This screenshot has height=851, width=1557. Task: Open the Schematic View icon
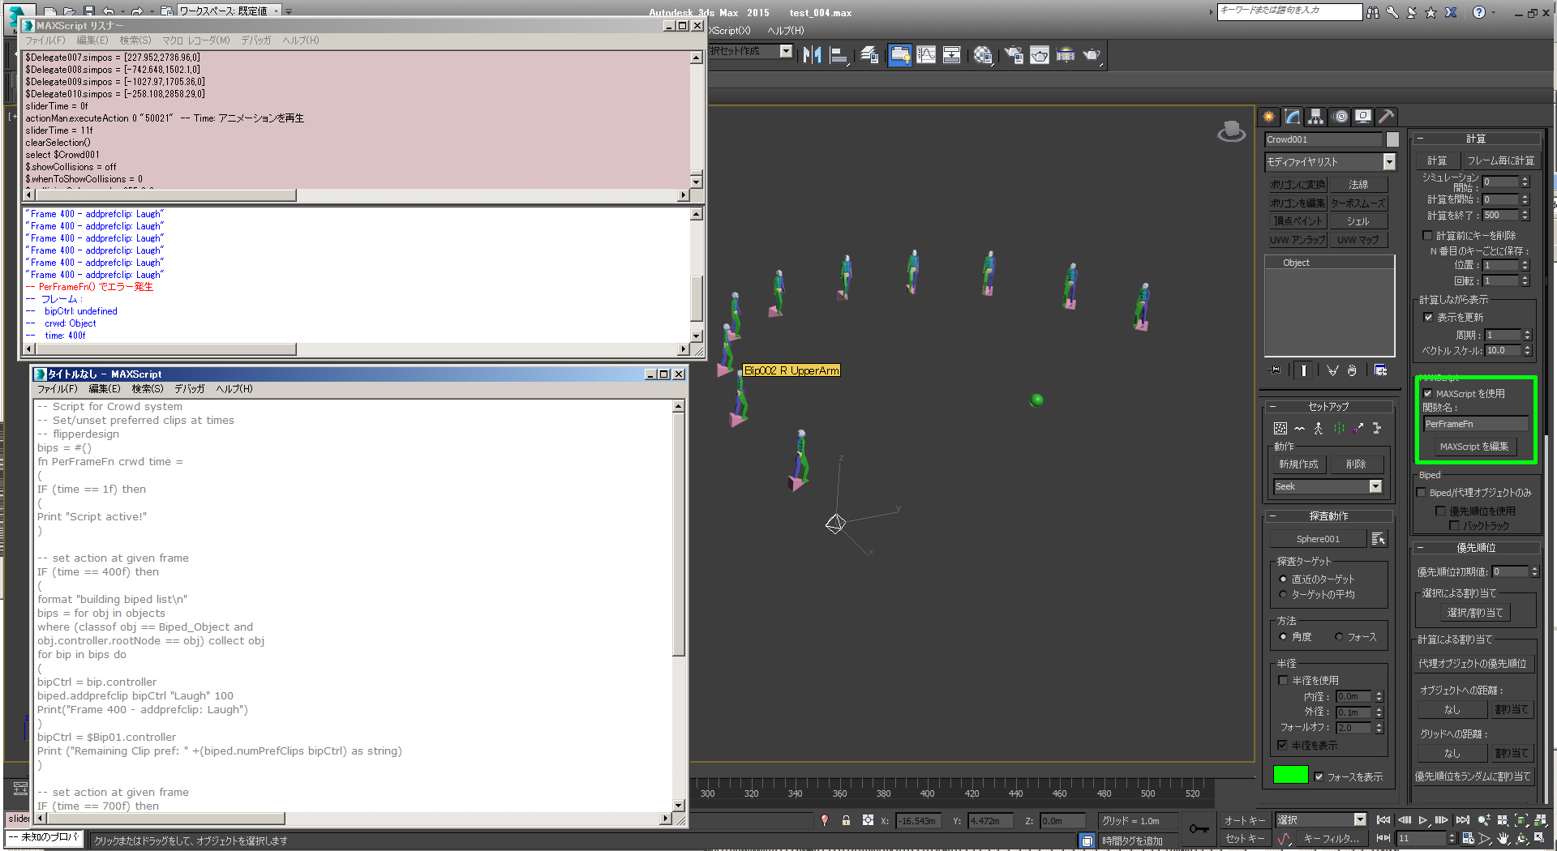[x=951, y=55]
